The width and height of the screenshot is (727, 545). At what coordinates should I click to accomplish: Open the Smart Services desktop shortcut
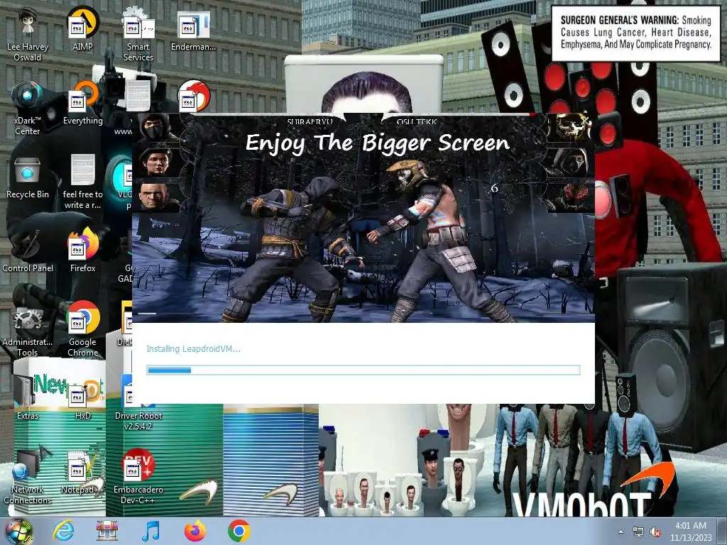(x=138, y=35)
